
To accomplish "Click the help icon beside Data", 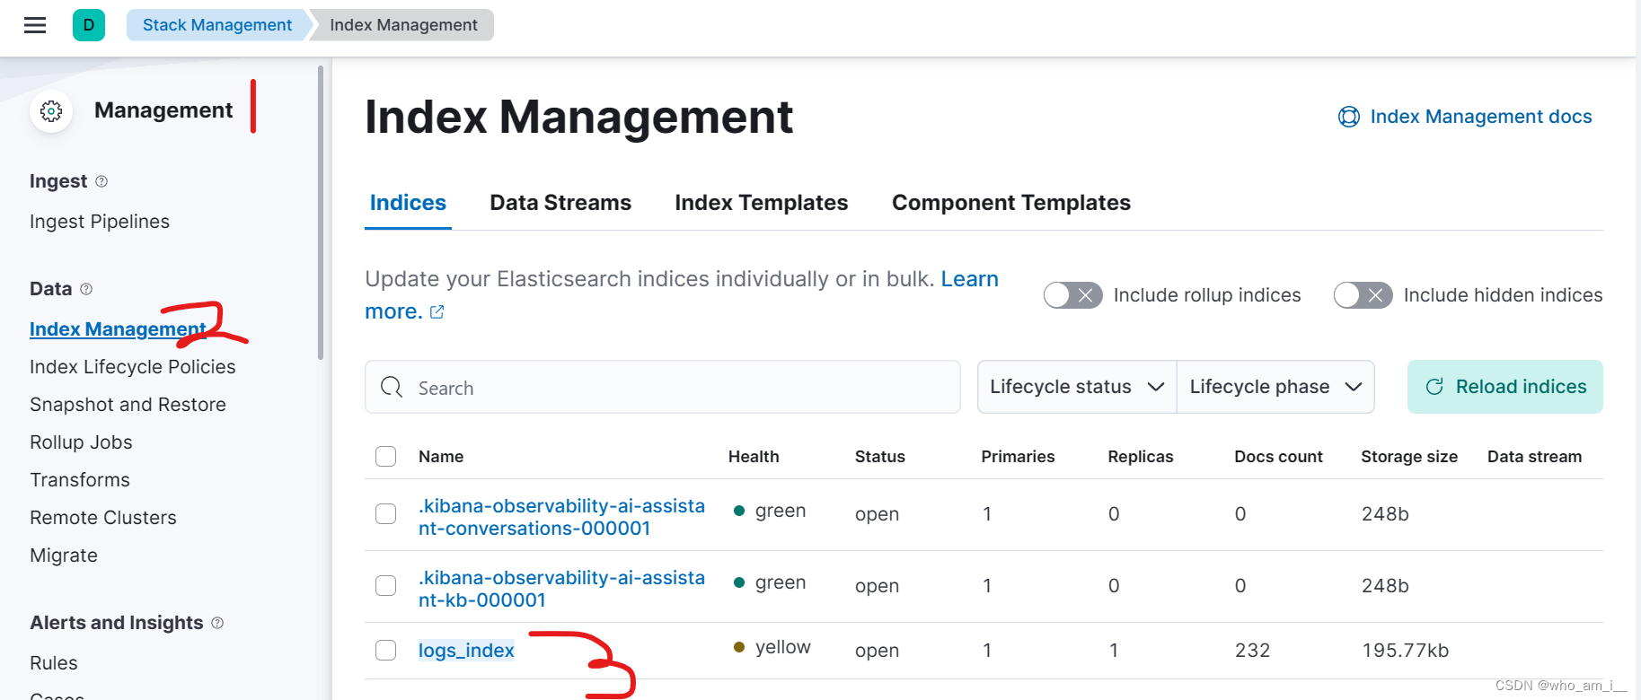I will pos(86,289).
